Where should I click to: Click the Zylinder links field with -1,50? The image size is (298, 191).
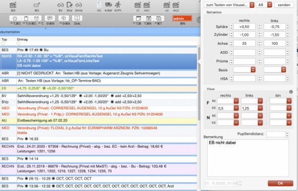[275, 35]
